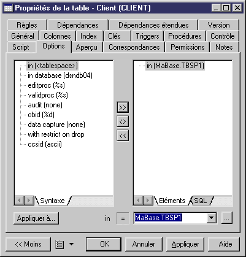246x257 pixels.
Task: Click the equals sign button
Action: click(x=123, y=218)
